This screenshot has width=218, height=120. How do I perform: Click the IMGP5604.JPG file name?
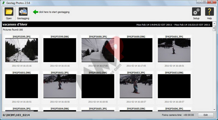[x=22, y=109]
